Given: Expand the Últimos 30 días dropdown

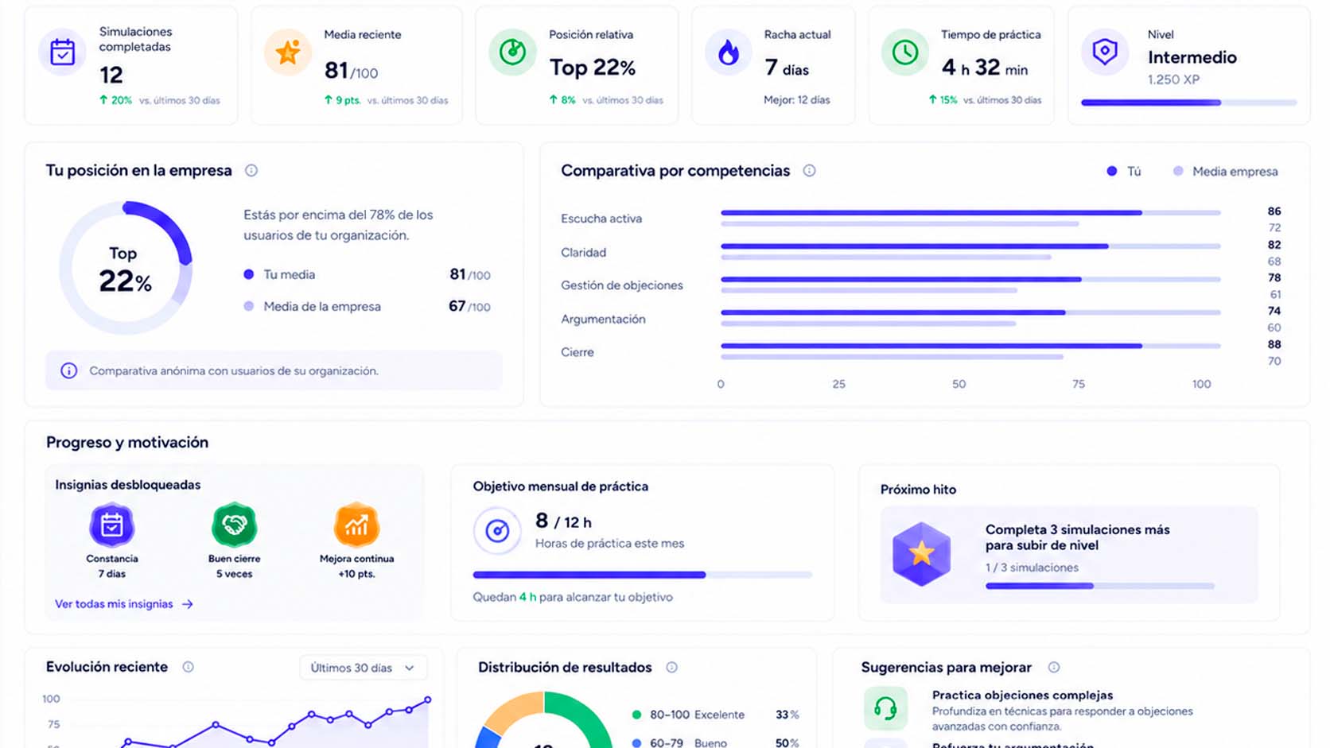Looking at the screenshot, I should pos(364,668).
